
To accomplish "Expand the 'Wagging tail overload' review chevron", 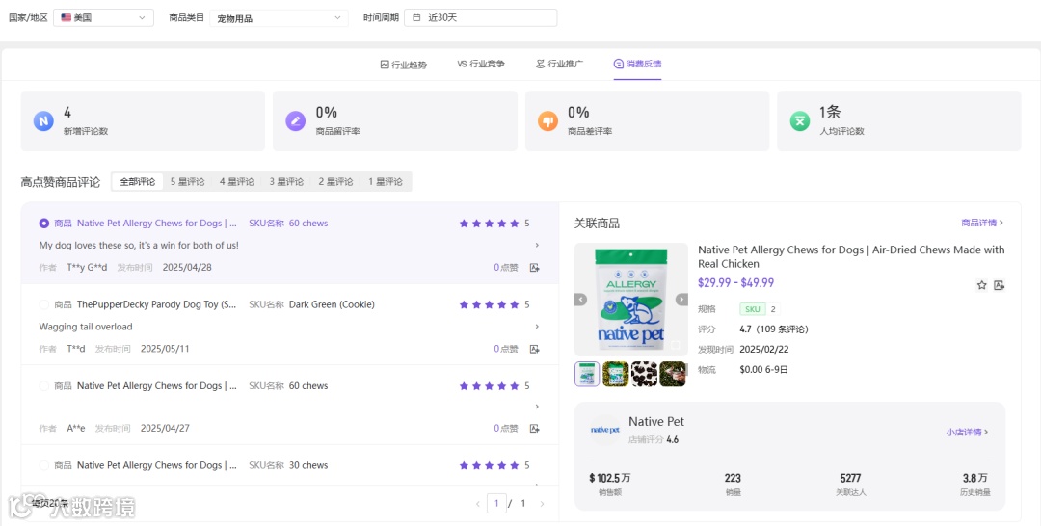I will 537,327.
